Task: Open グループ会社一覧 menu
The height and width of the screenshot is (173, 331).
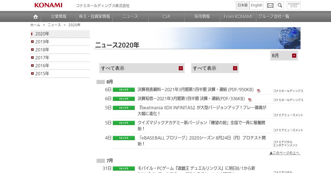Action: [274, 16]
